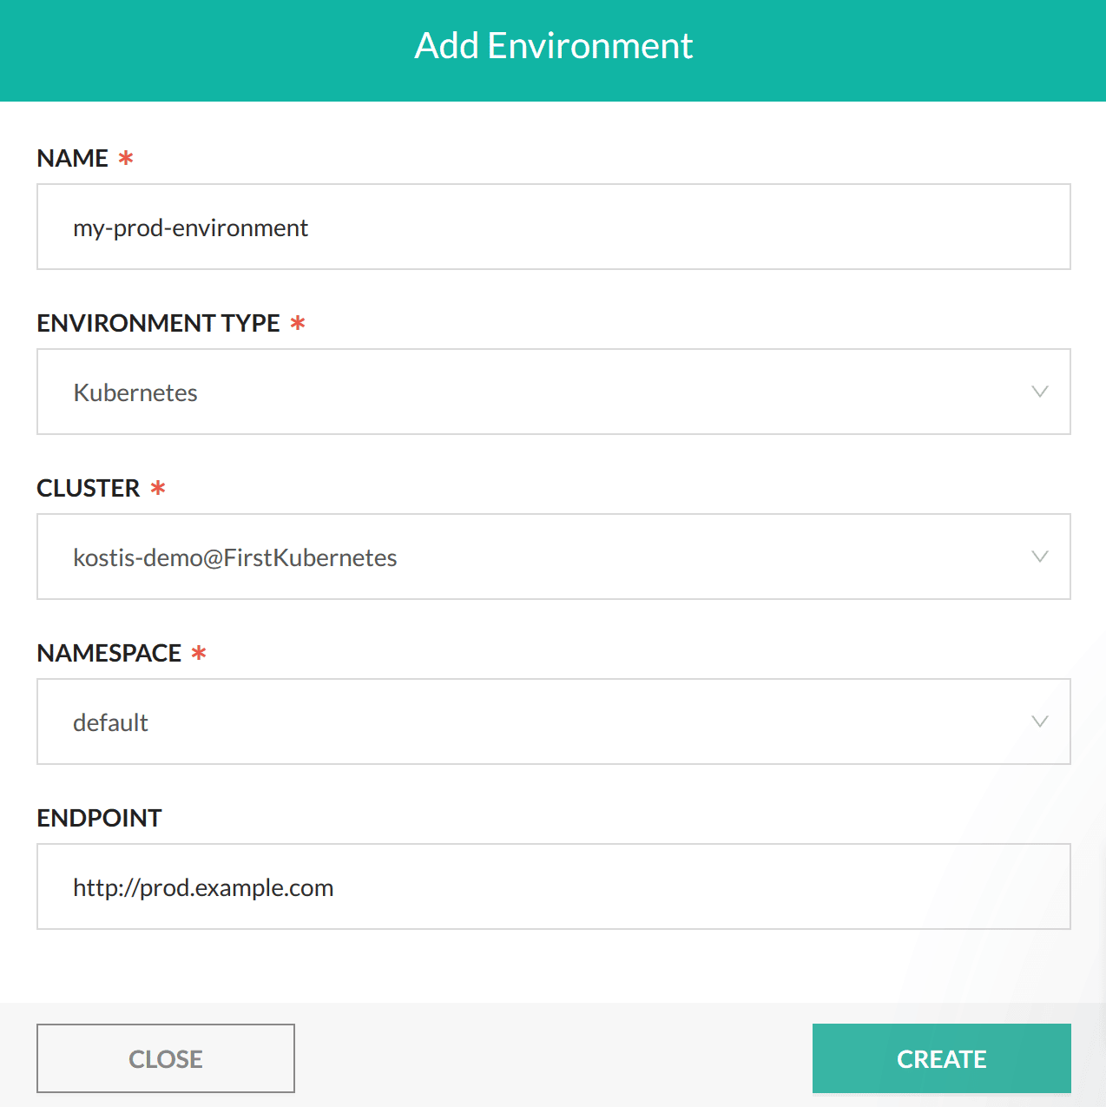Expand the Cluster selection dropdown
The height and width of the screenshot is (1107, 1106).
[x=1040, y=557]
